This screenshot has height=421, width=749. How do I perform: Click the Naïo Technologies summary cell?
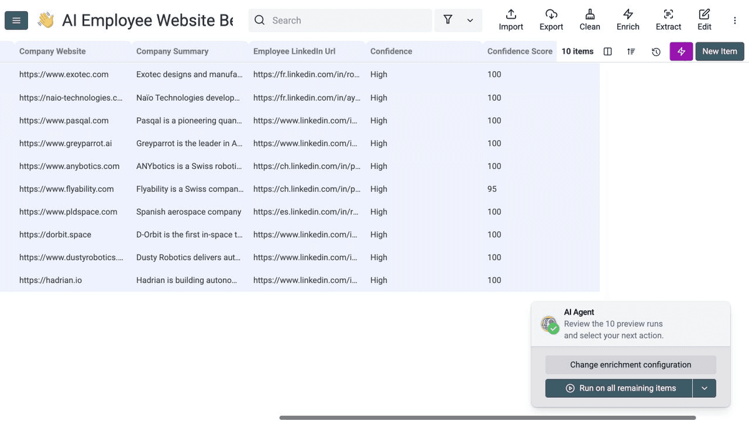tap(188, 97)
